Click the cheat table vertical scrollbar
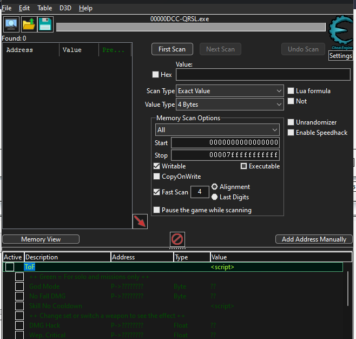The height and width of the screenshot is (339, 356). 348,289
